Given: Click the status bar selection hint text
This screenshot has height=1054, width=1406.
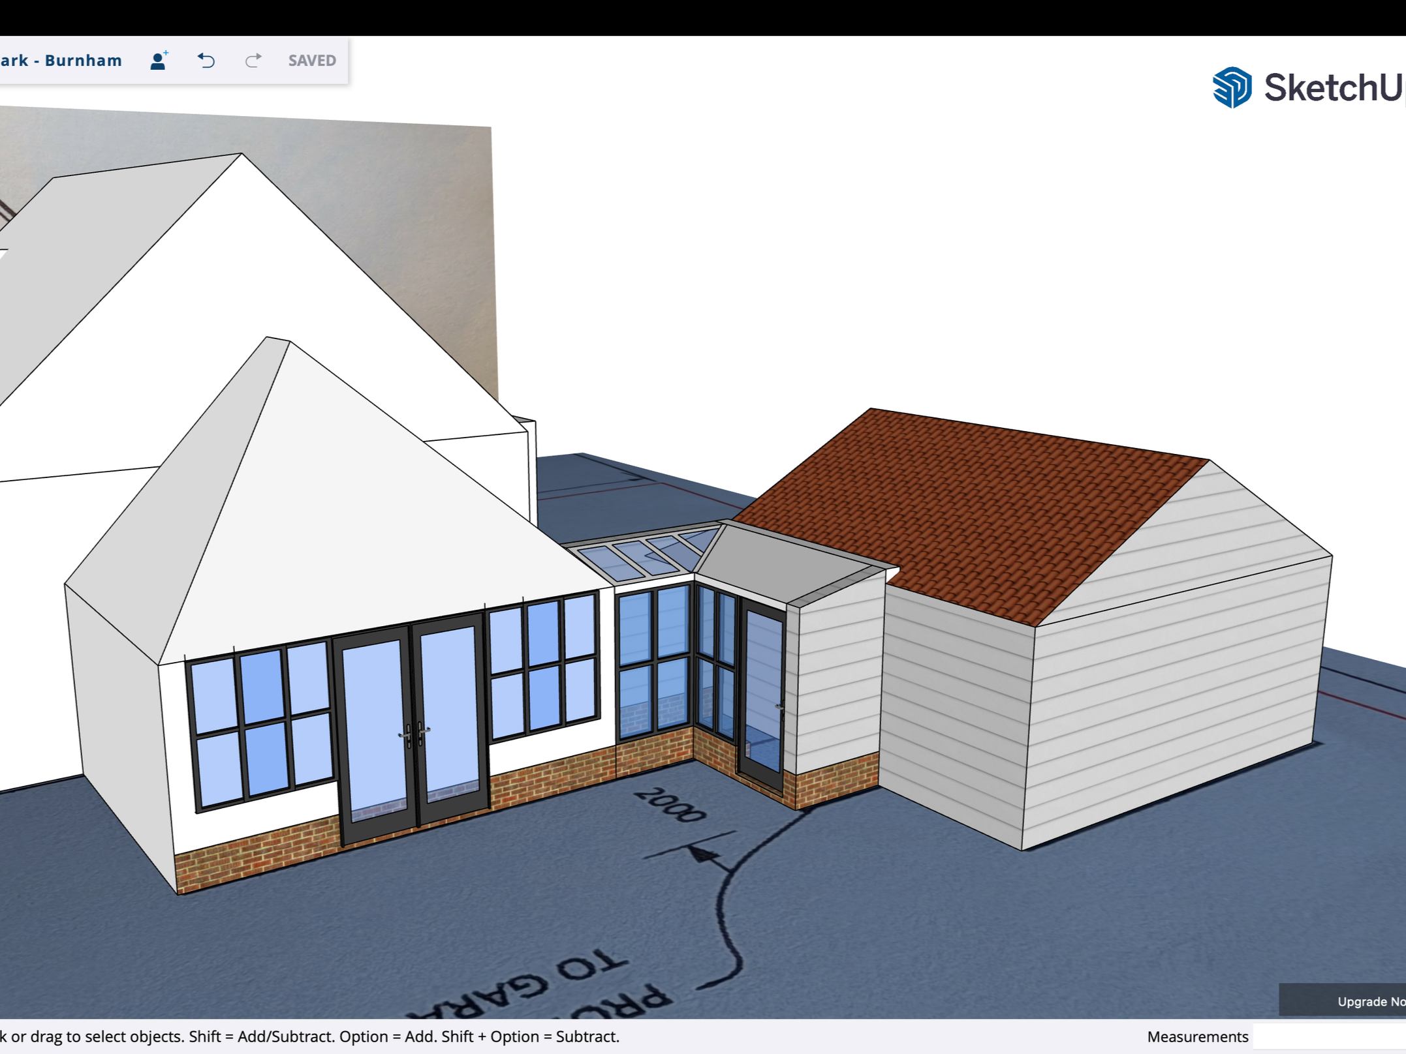Looking at the screenshot, I should (309, 1036).
